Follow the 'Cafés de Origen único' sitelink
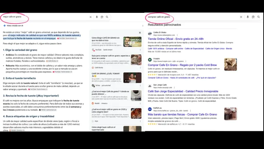 click(215, 49)
